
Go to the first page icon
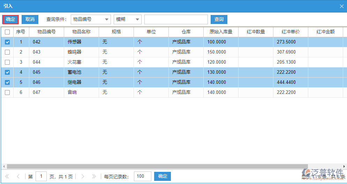pyautogui.click(x=7, y=176)
